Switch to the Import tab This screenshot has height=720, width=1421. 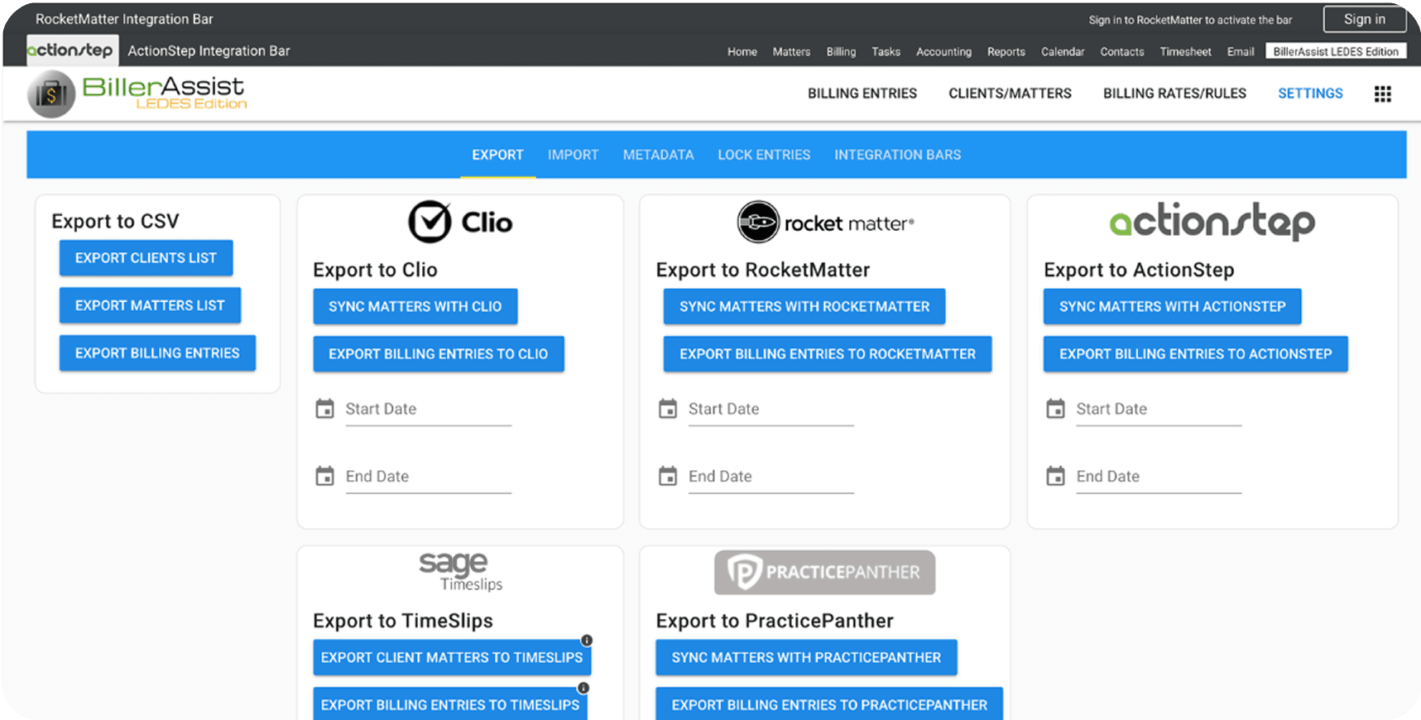(x=573, y=155)
